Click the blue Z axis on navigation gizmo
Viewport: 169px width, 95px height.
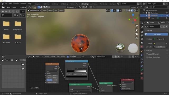tap(133, 15)
